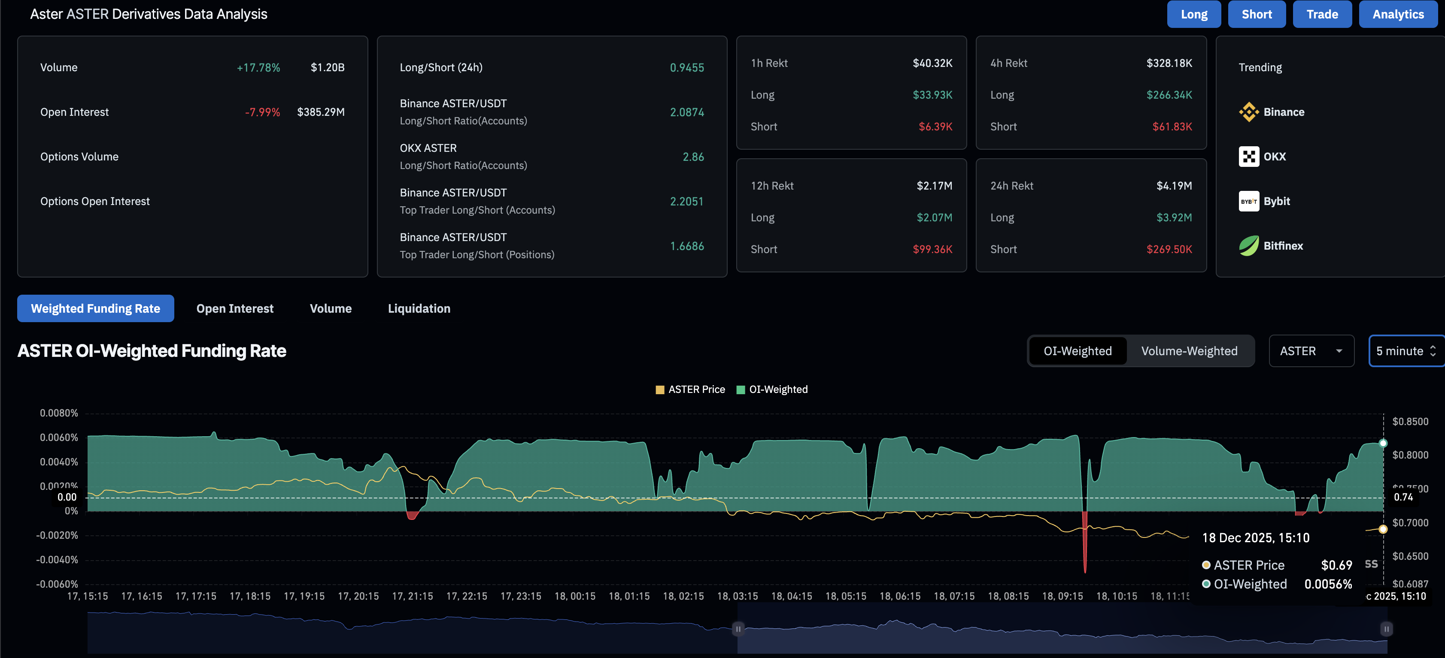Switch to the Open Interest tab
The width and height of the screenshot is (1445, 658).
(x=234, y=308)
